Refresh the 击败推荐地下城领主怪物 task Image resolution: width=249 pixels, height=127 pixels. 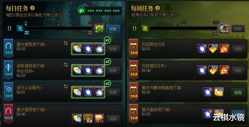[66, 65]
